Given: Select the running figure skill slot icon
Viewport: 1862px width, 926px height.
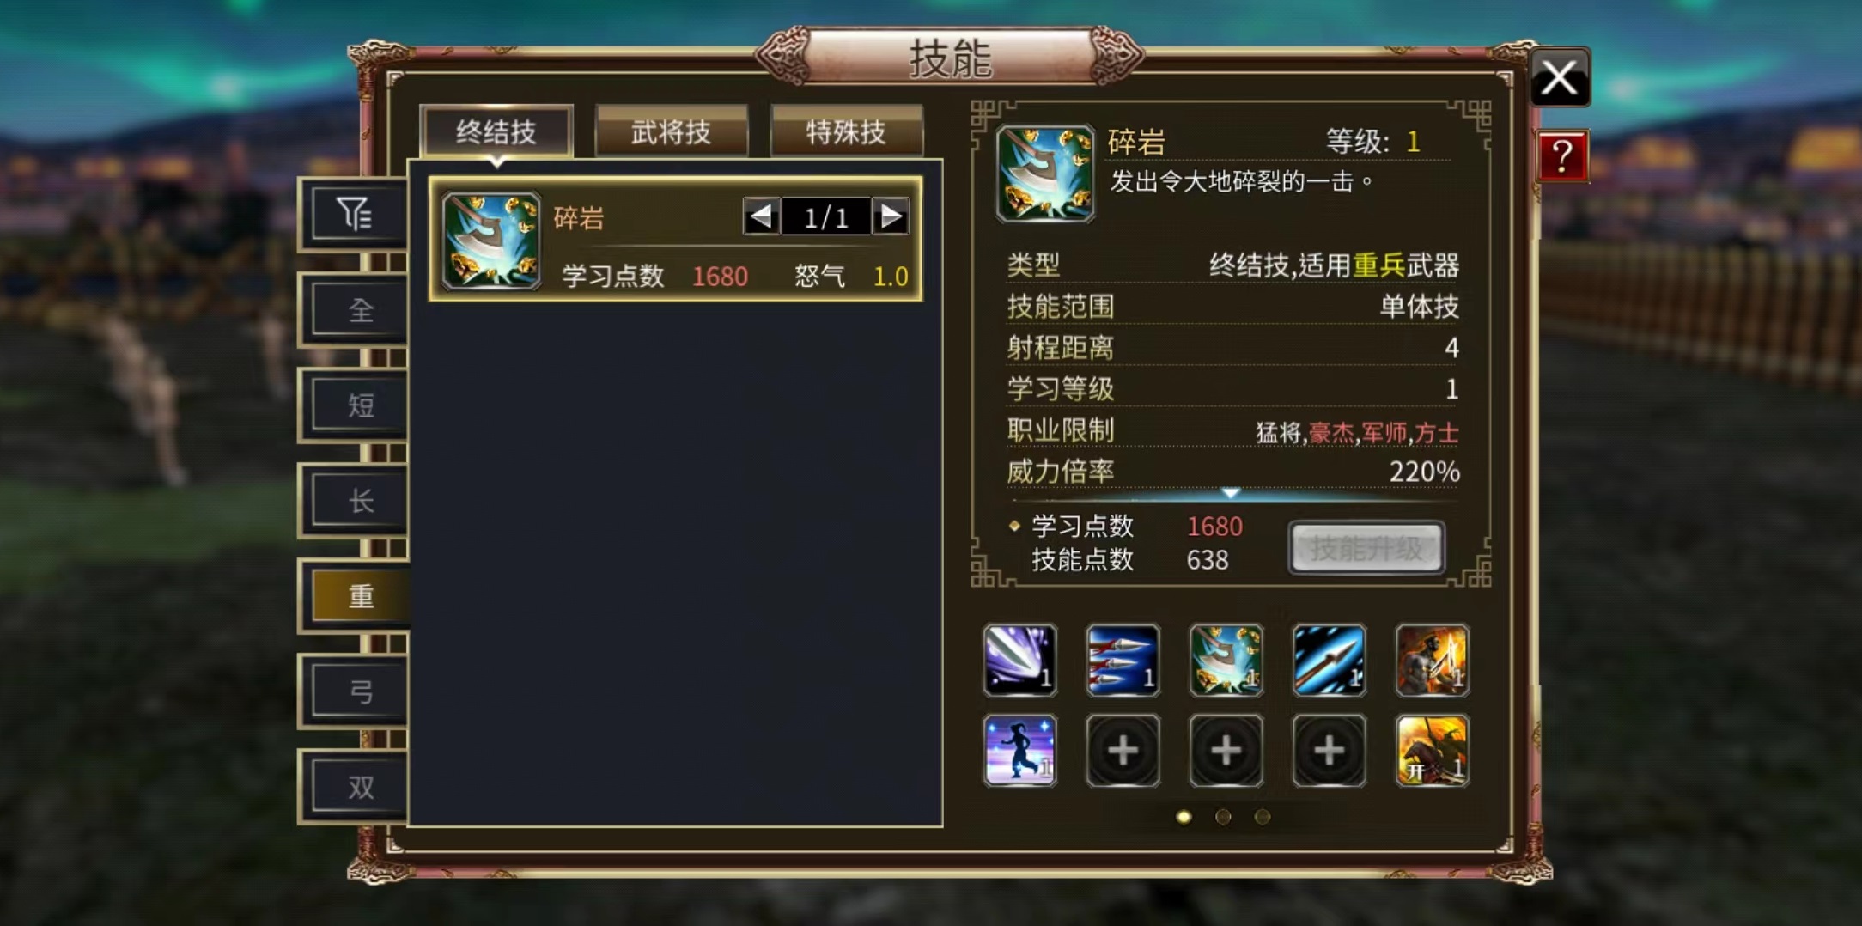Looking at the screenshot, I should 1019,750.
